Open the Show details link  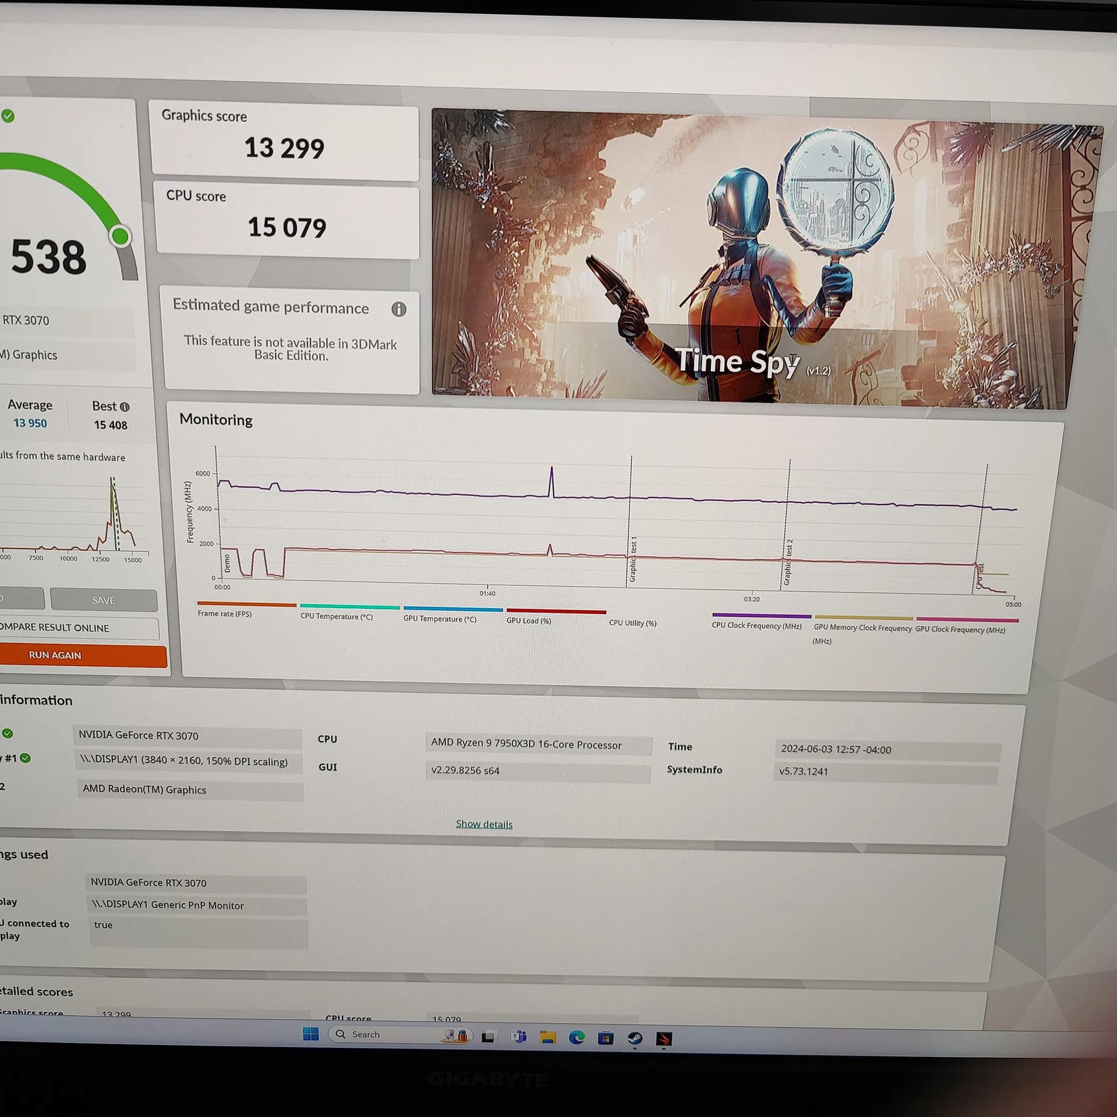click(484, 824)
